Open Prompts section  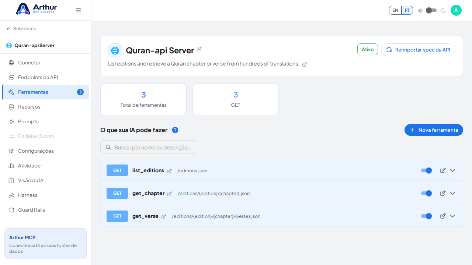click(x=45, y=121)
